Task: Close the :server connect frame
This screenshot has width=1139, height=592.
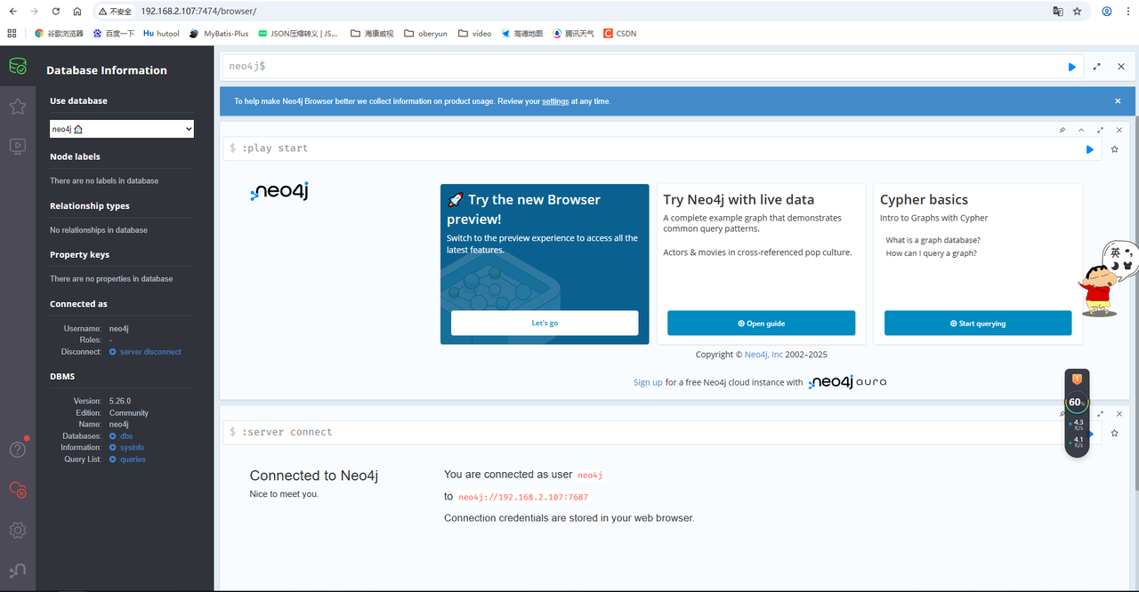Action: [x=1119, y=413]
